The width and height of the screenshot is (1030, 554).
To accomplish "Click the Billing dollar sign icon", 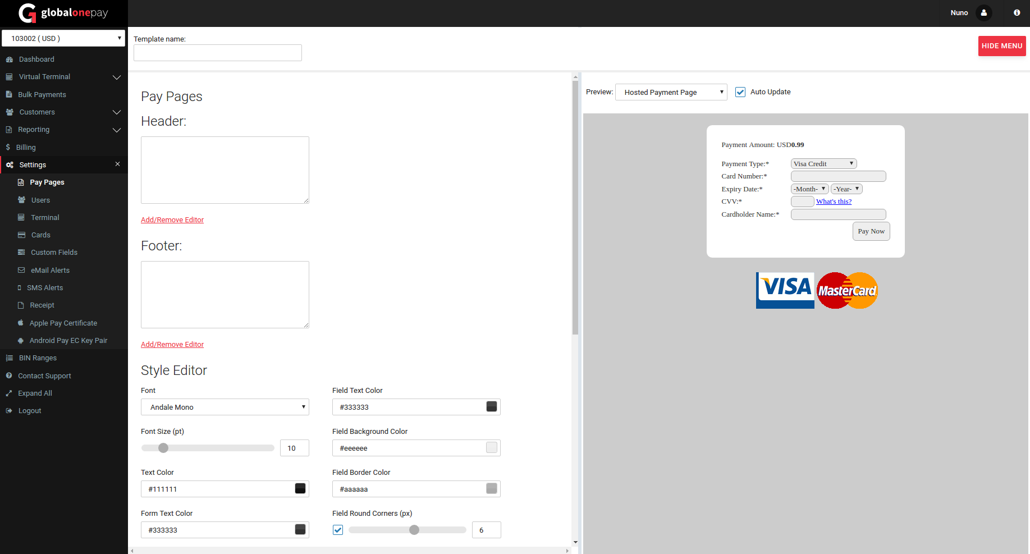I will [x=8, y=148].
